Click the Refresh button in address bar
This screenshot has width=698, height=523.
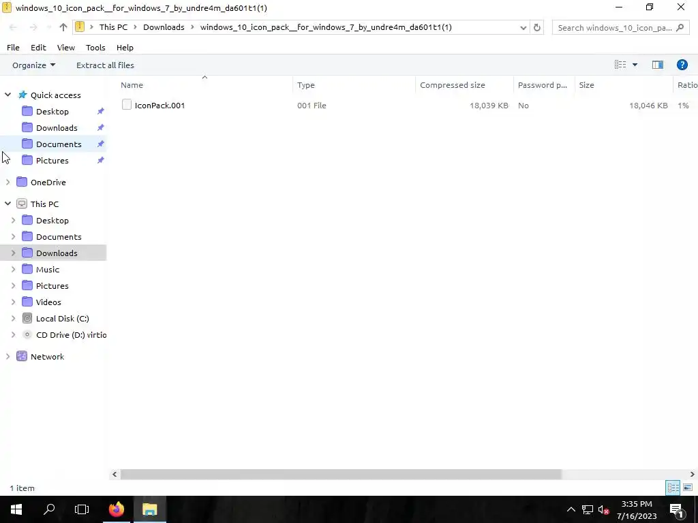(x=537, y=27)
